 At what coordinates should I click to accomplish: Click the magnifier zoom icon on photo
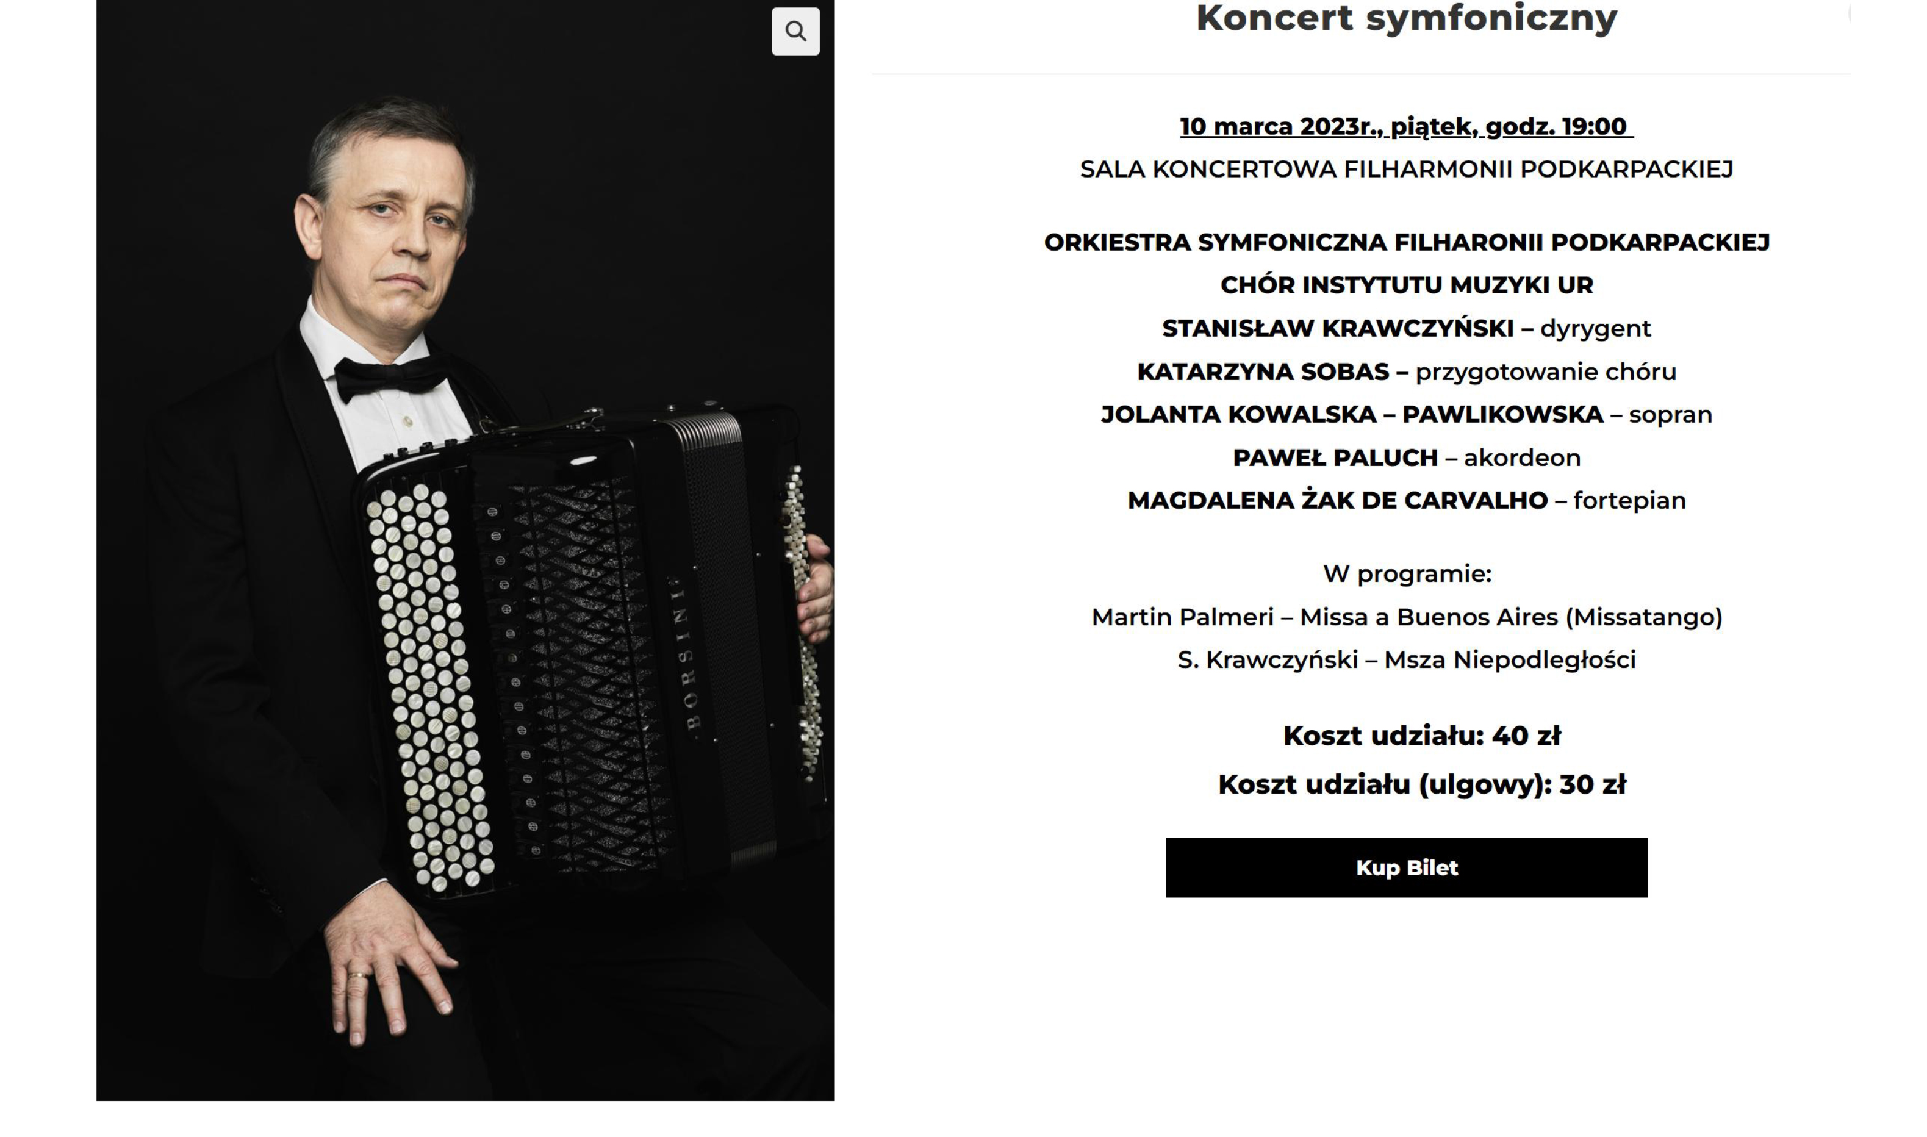point(795,31)
